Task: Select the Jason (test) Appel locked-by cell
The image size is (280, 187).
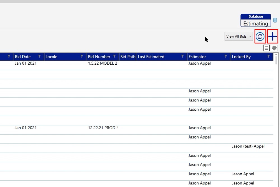Action: point(248,146)
